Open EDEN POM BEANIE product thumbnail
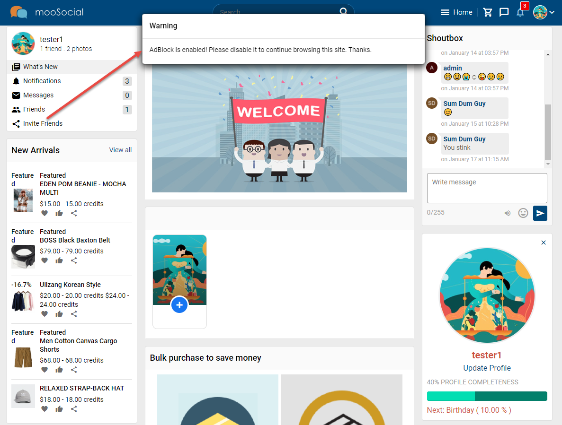This screenshot has height=425, width=562. [x=23, y=200]
